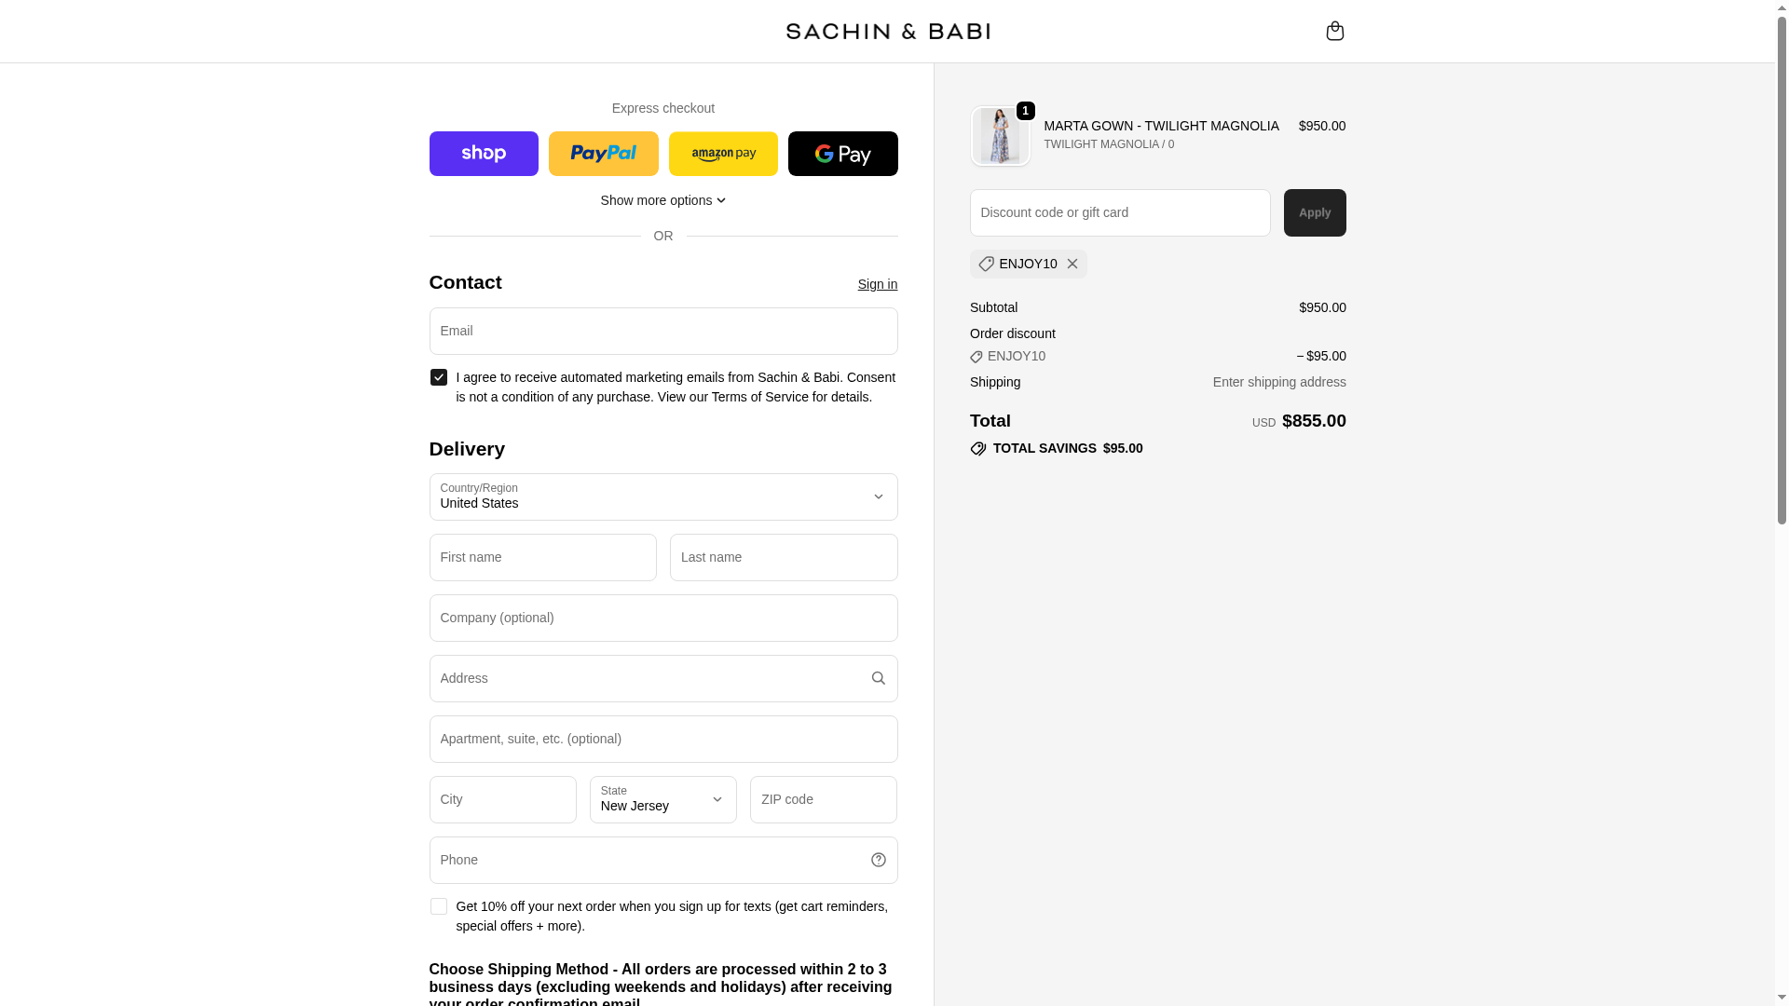This screenshot has width=1789, height=1006.
Task: View the Marta Gown product thumbnail
Action: click(1000, 136)
